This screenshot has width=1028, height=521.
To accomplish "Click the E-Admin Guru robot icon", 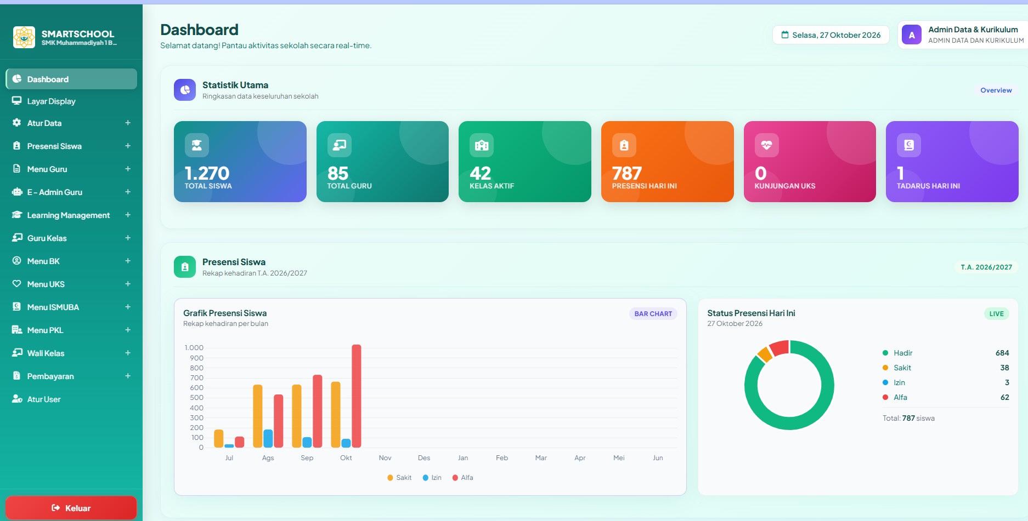I will (x=17, y=192).
